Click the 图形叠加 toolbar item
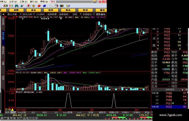The image size is (189, 121). 101,14
